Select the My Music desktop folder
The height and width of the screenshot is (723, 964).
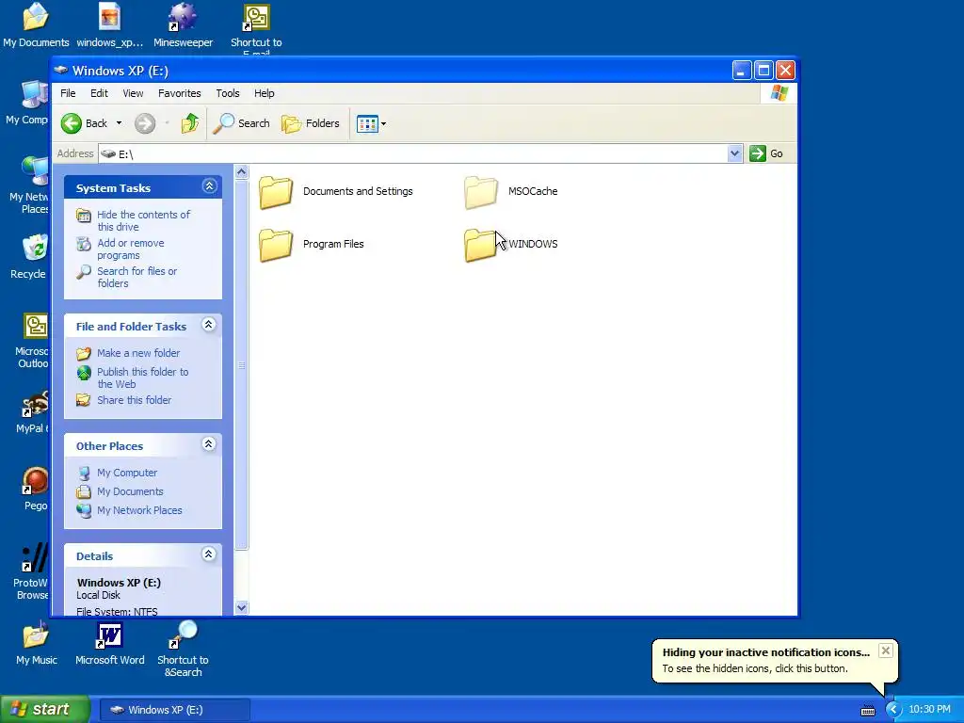coord(36,644)
